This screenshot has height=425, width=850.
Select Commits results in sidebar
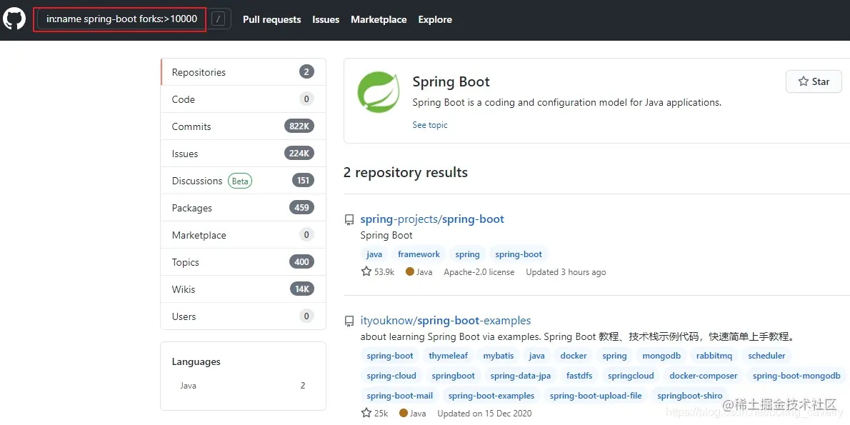pyautogui.click(x=244, y=126)
